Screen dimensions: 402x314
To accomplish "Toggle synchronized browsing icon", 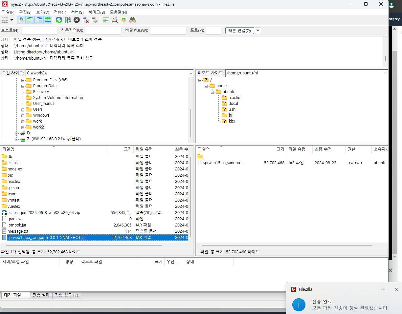I will point(123,20).
